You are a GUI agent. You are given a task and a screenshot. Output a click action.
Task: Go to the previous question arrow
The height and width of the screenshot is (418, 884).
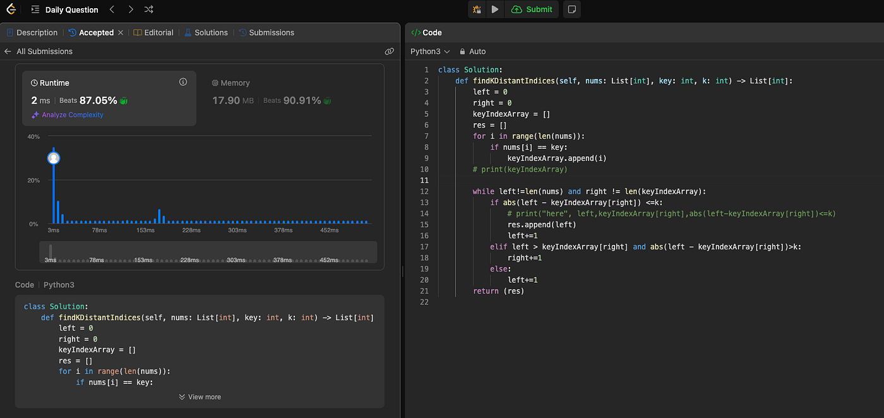(x=112, y=9)
